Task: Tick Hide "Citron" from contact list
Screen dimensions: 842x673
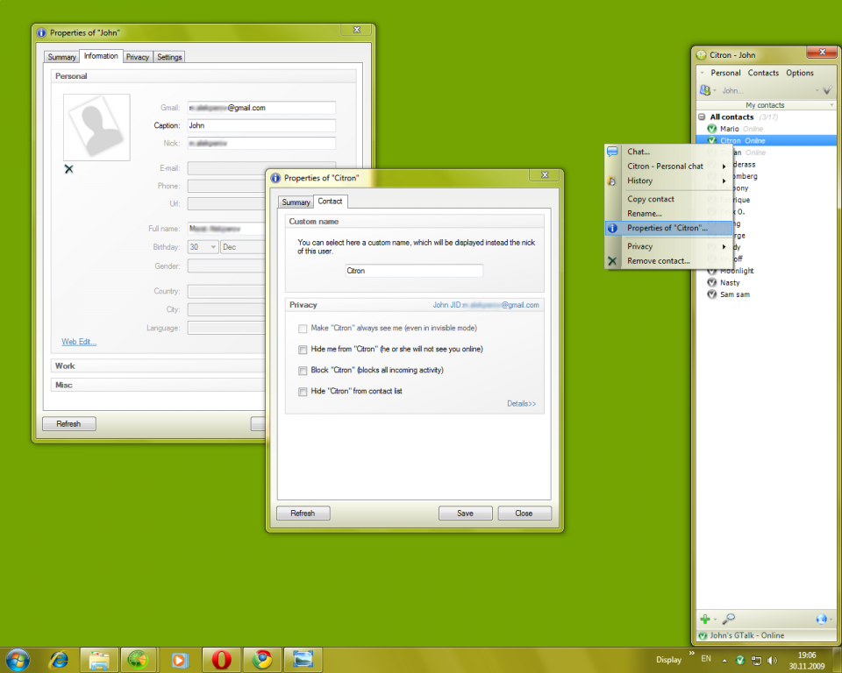Action: [x=303, y=392]
